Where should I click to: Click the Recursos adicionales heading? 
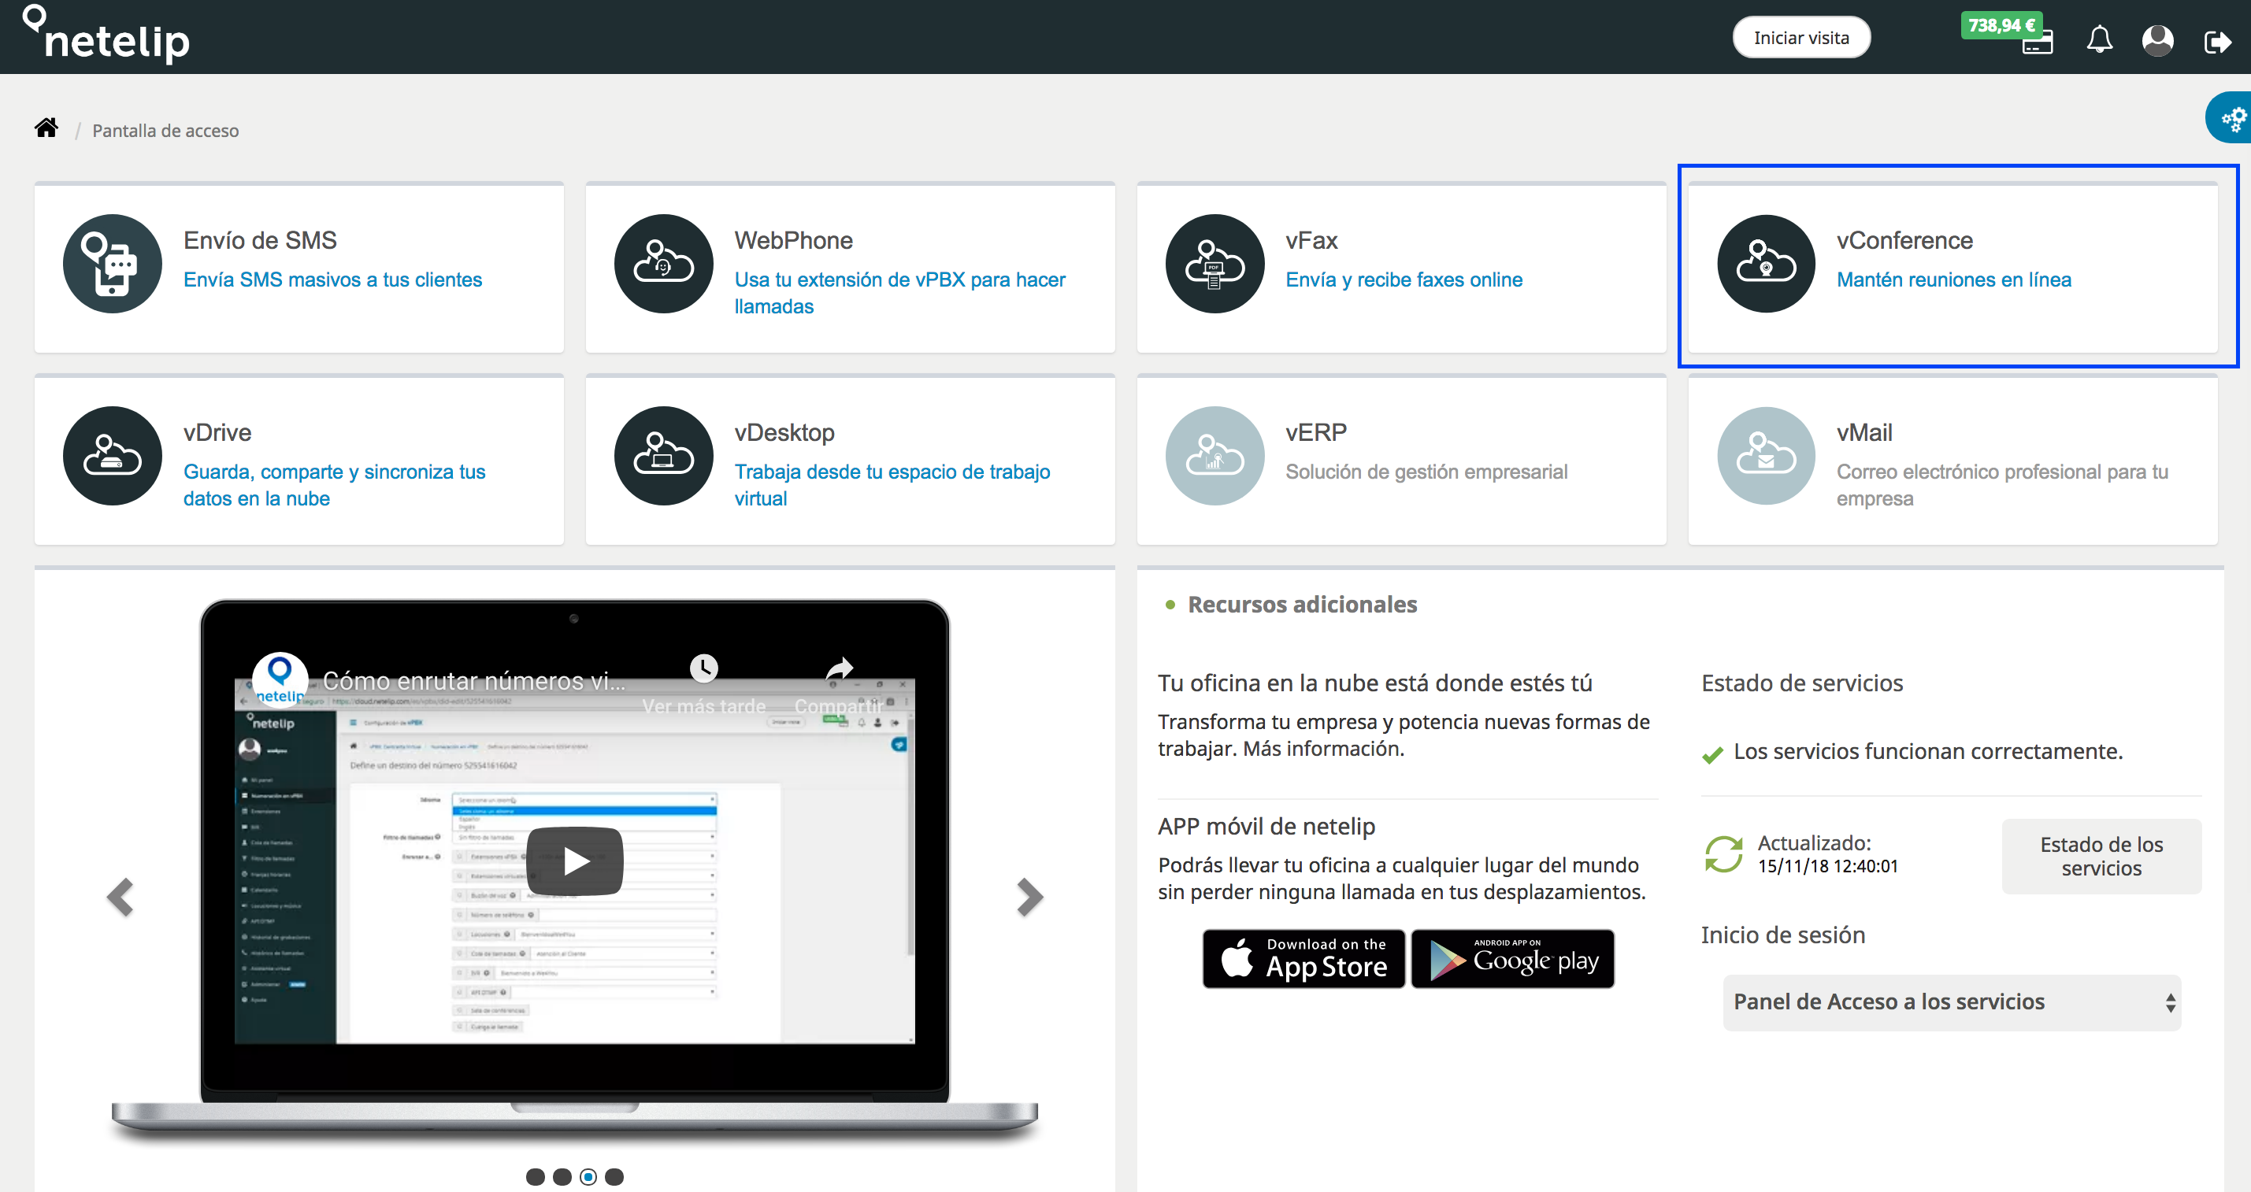(x=1302, y=605)
